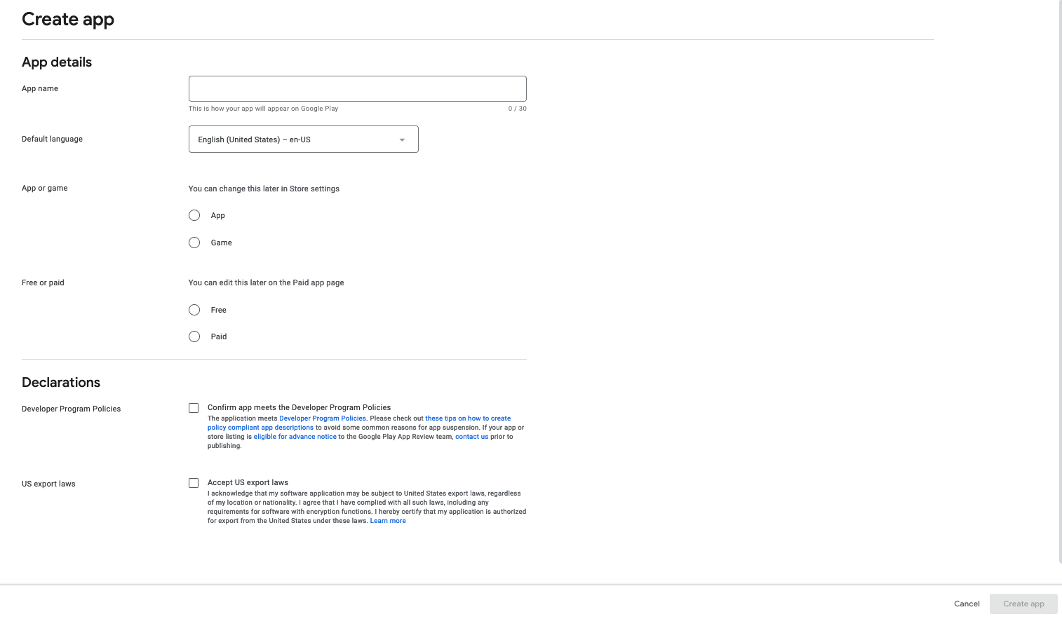Click the 'Free or paid' label
Screen dimensions: 1062x619
(x=43, y=283)
